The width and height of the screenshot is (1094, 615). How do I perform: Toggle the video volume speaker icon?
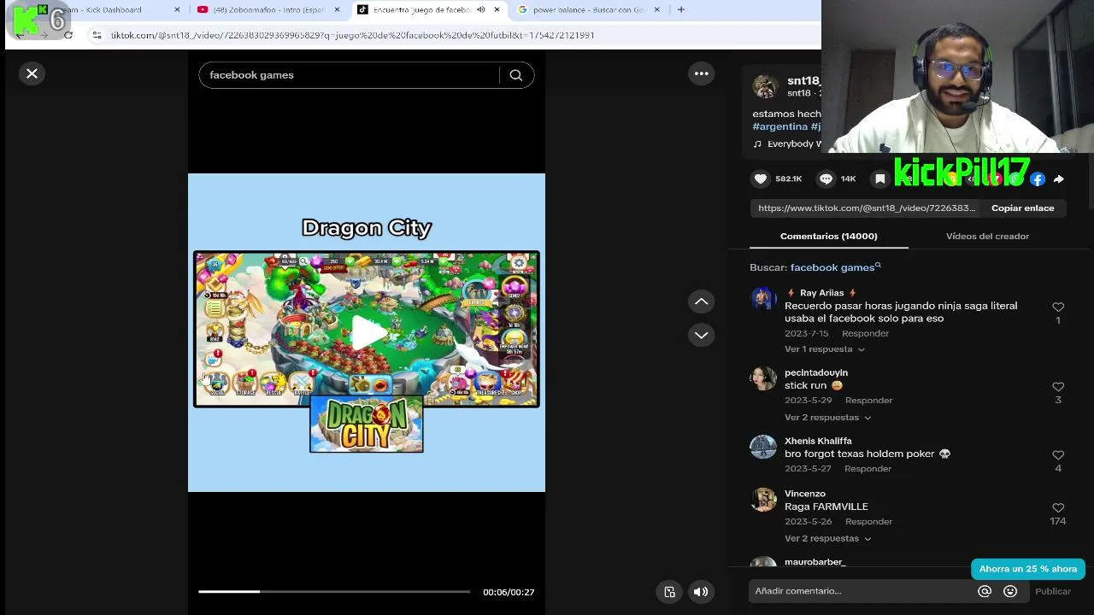[x=701, y=591]
